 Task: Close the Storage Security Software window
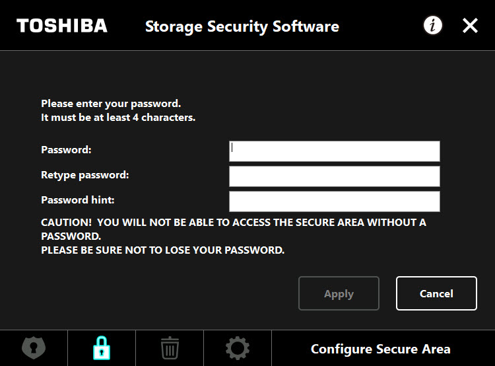pos(470,25)
